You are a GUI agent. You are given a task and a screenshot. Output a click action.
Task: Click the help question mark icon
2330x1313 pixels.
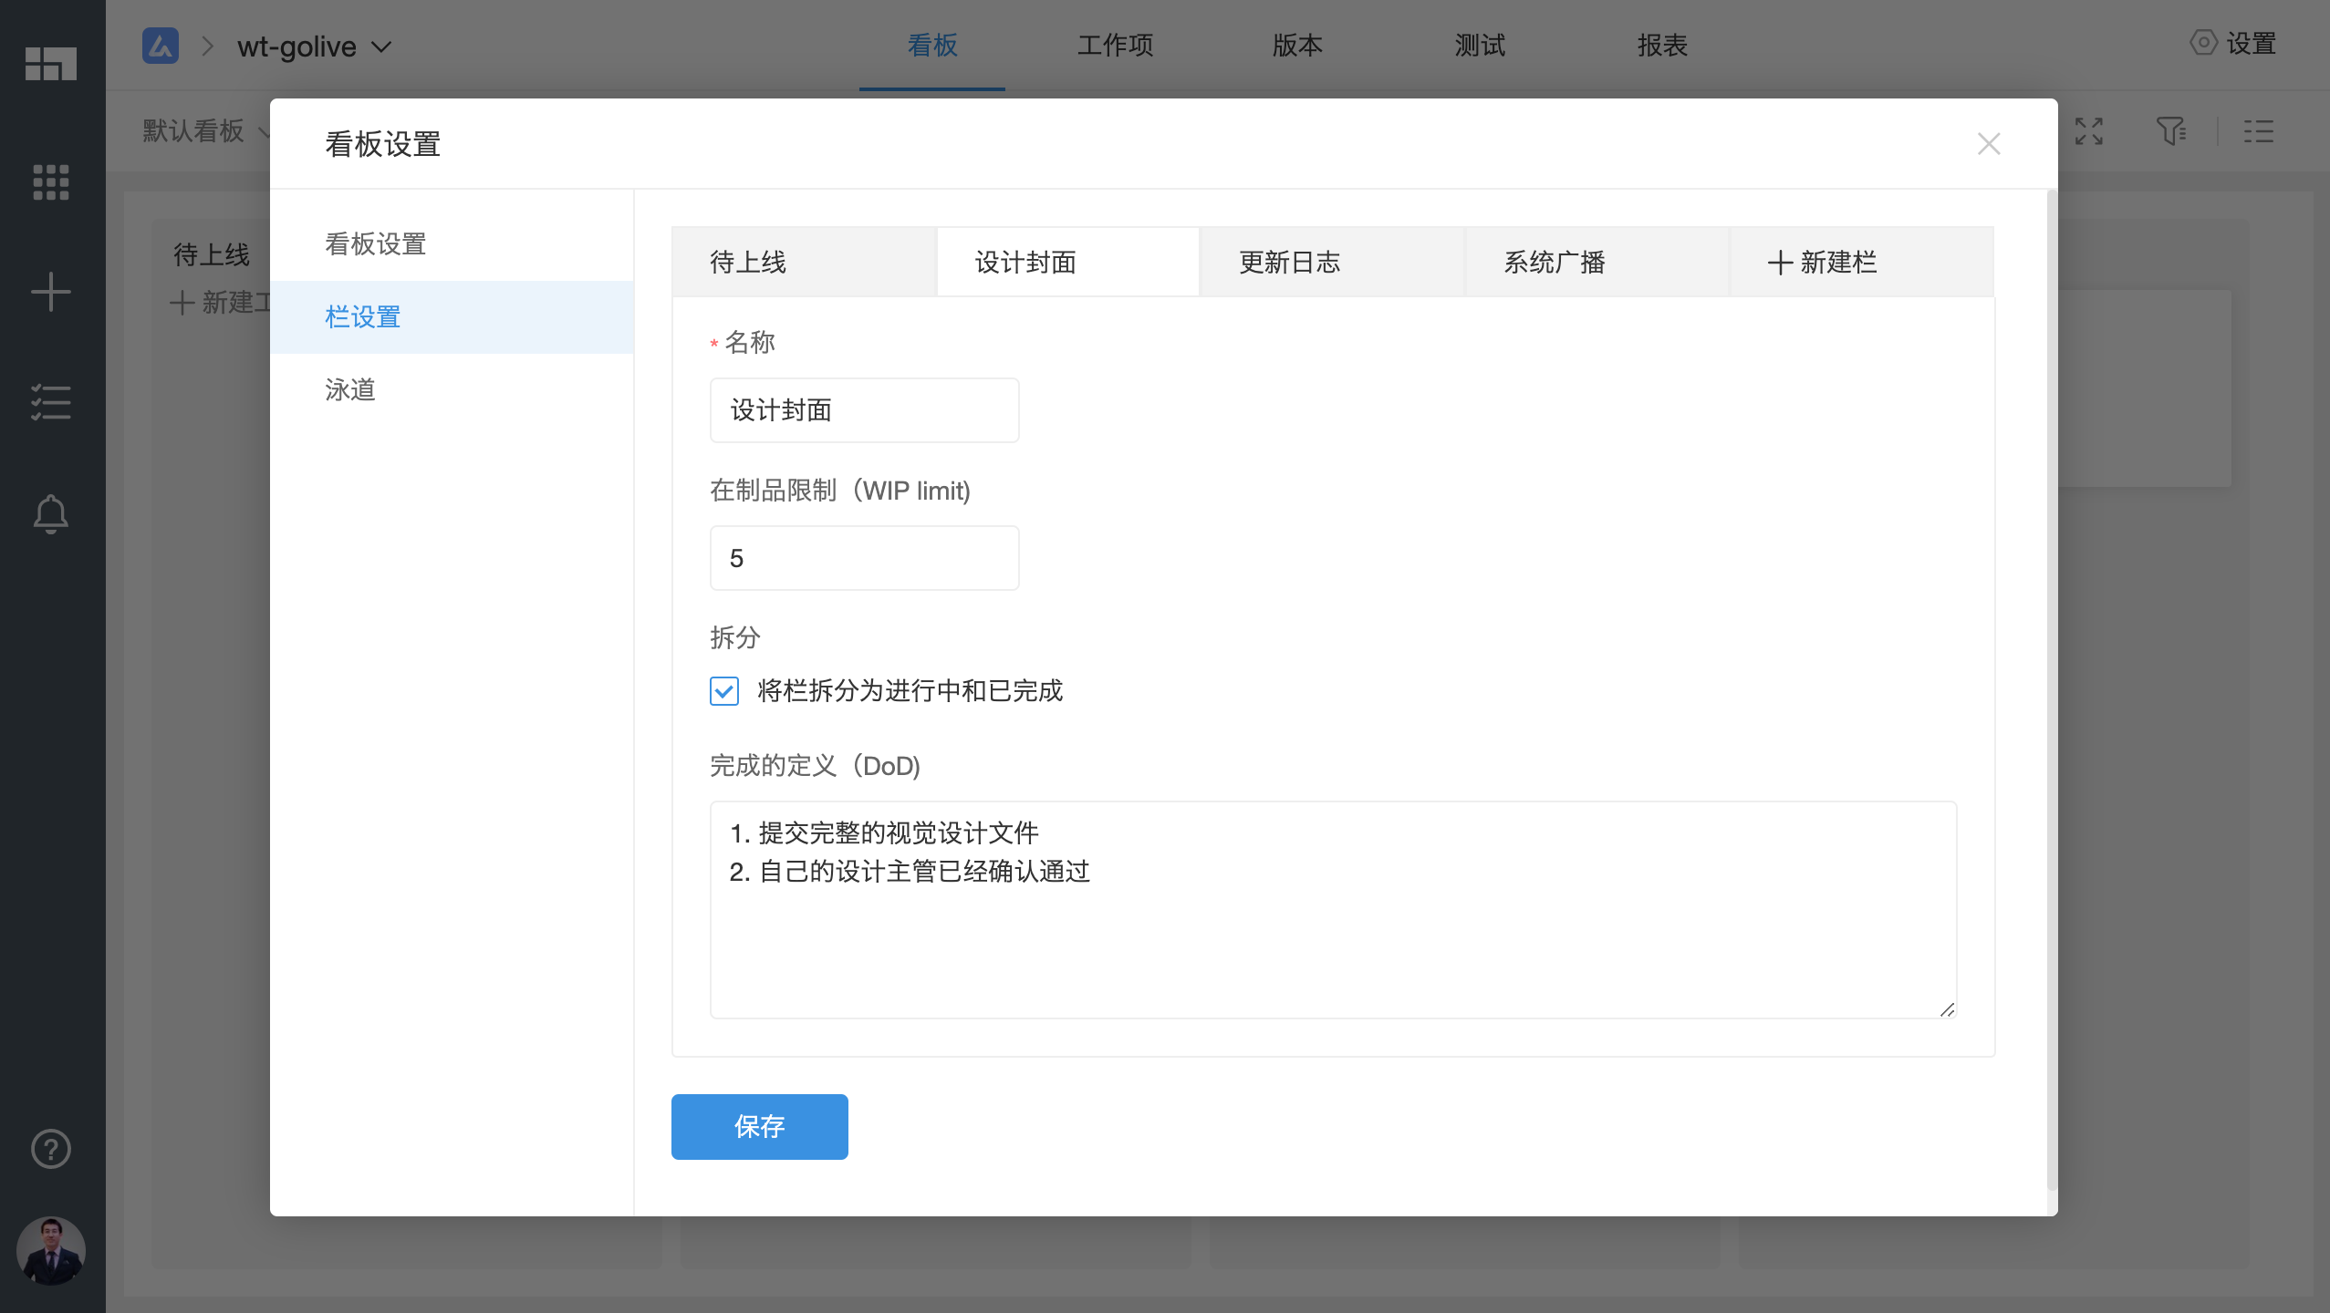(51, 1149)
